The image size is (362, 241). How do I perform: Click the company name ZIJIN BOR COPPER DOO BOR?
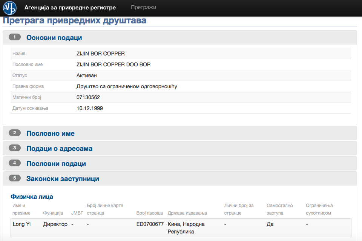(x=114, y=64)
